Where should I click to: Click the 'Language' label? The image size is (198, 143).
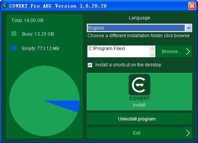point(139,18)
